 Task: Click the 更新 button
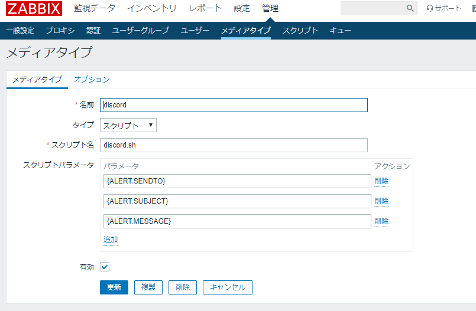tap(114, 287)
